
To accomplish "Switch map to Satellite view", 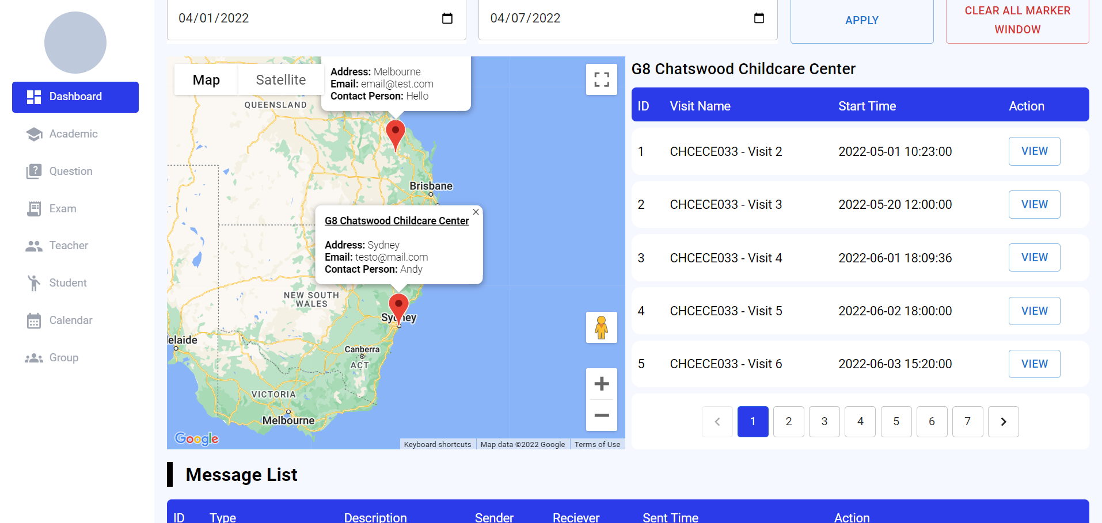I will 280,80.
